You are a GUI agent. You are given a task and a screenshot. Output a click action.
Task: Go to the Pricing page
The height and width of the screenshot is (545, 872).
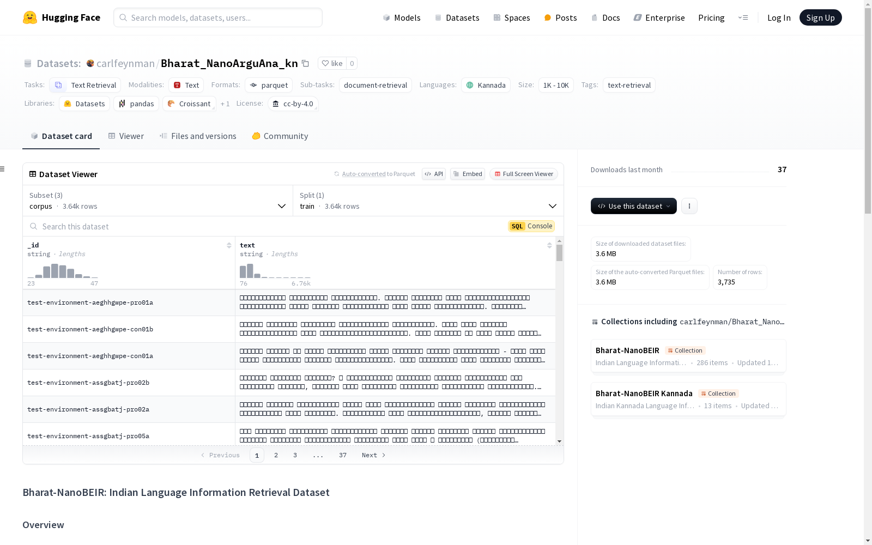[x=711, y=17]
